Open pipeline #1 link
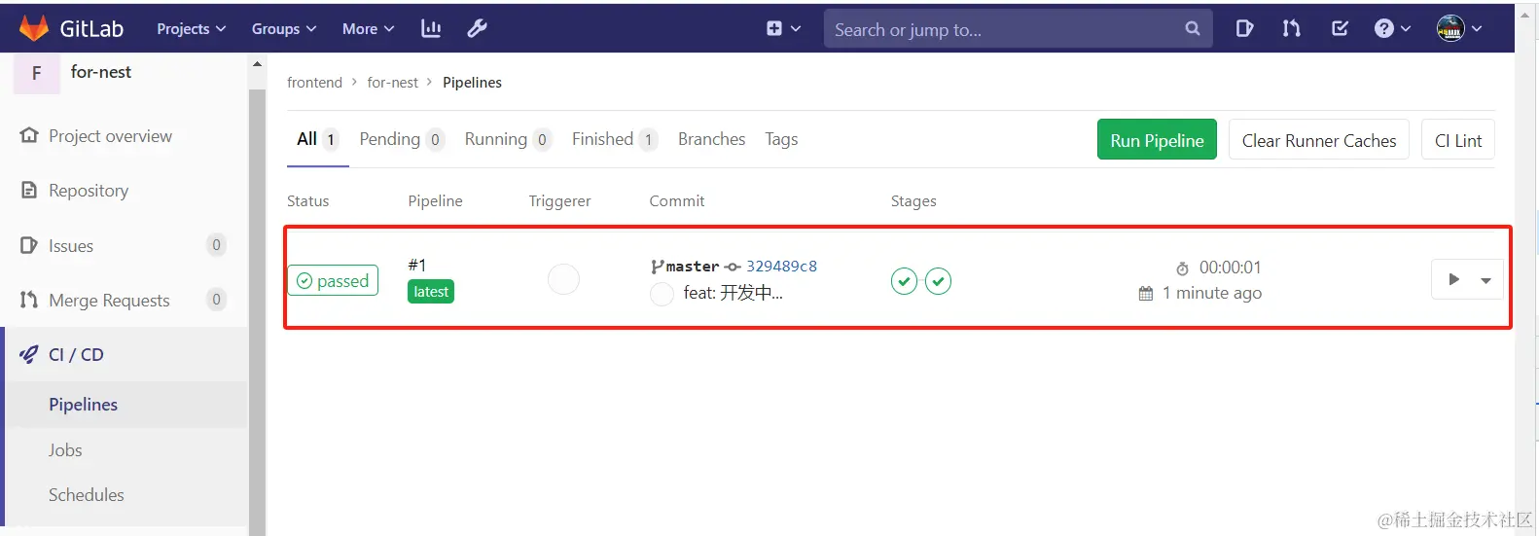 (417, 265)
